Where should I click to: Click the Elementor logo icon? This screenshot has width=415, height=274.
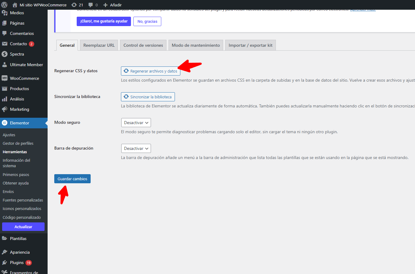point(5,123)
